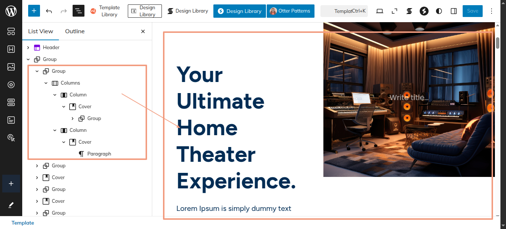The width and height of the screenshot is (506, 229).
Task: Click the Home Theater heading text
Action: point(236,127)
